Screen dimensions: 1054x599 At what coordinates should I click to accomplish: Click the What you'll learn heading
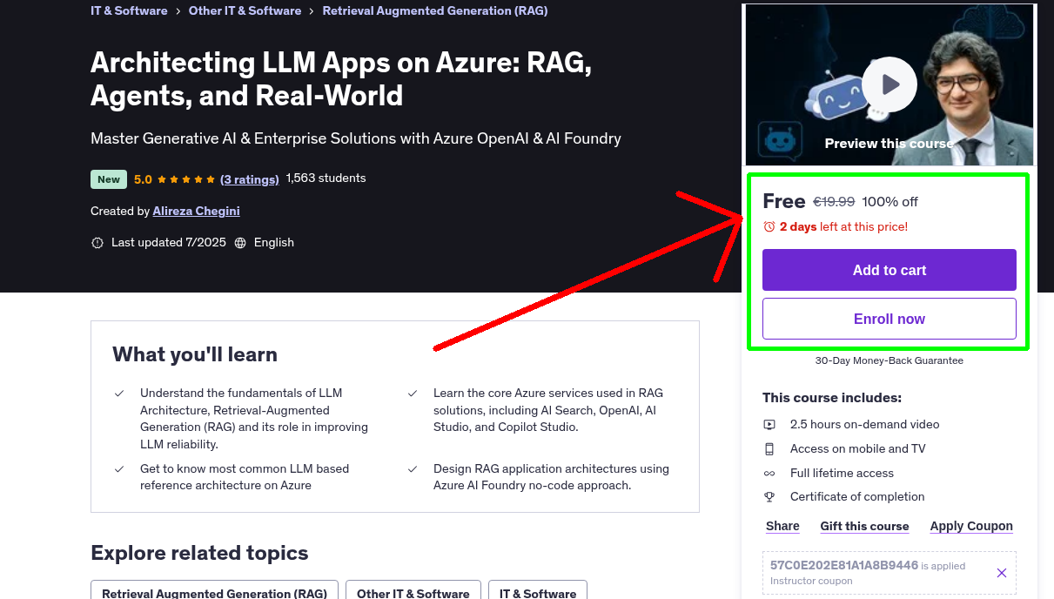(195, 354)
